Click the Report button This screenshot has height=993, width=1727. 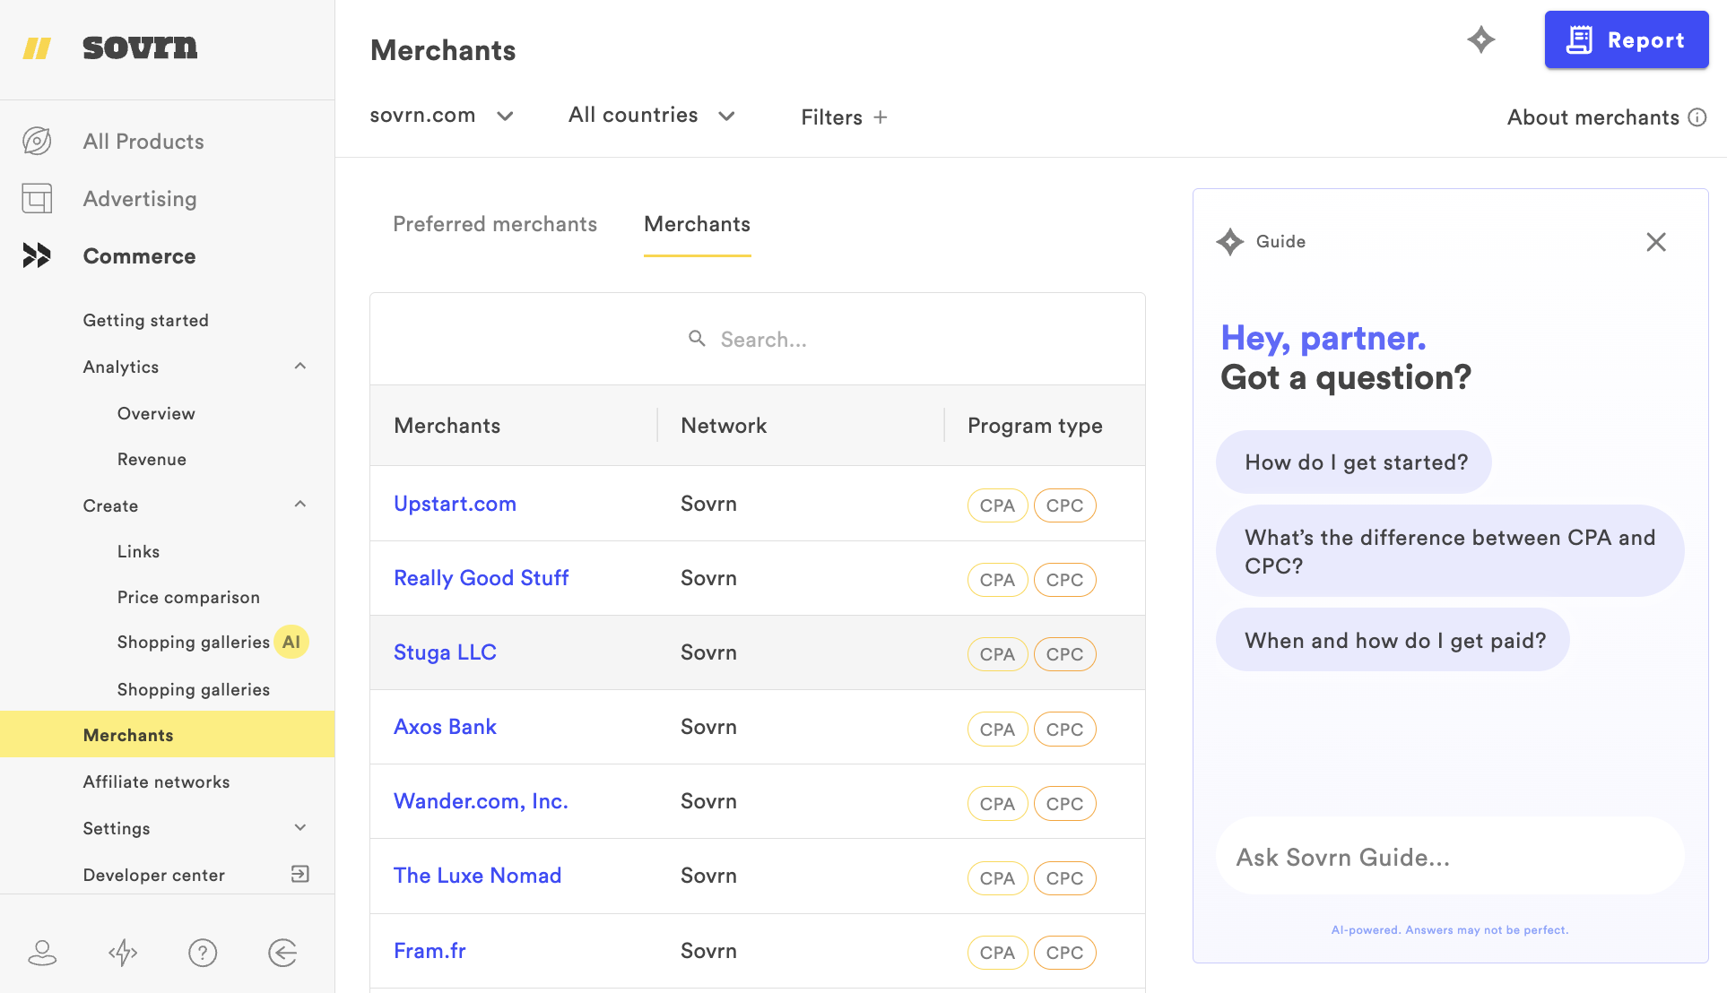pos(1626,40)
